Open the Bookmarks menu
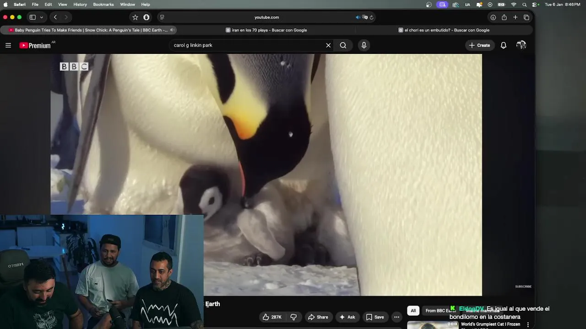 103,5
